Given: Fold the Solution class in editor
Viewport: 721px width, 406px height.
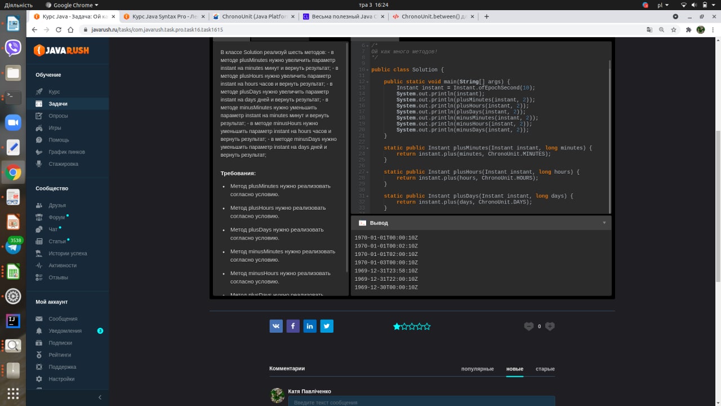Looking at the screenshot, I should pyautogui.click(x=368, y=69).
